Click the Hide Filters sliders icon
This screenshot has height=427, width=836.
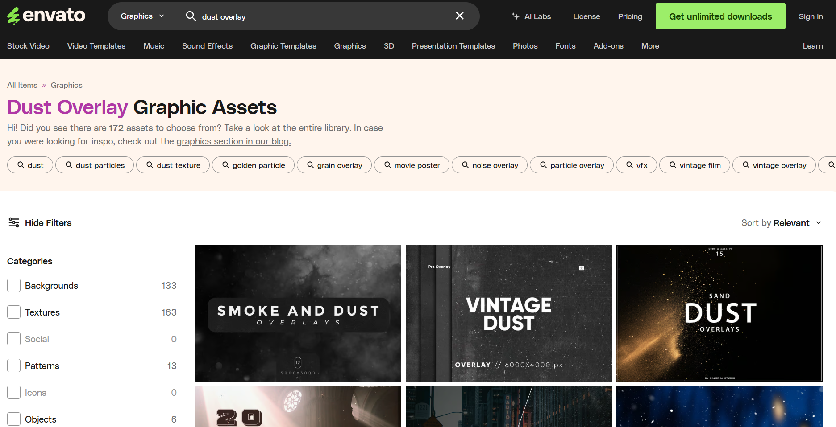tap(14, 222)
